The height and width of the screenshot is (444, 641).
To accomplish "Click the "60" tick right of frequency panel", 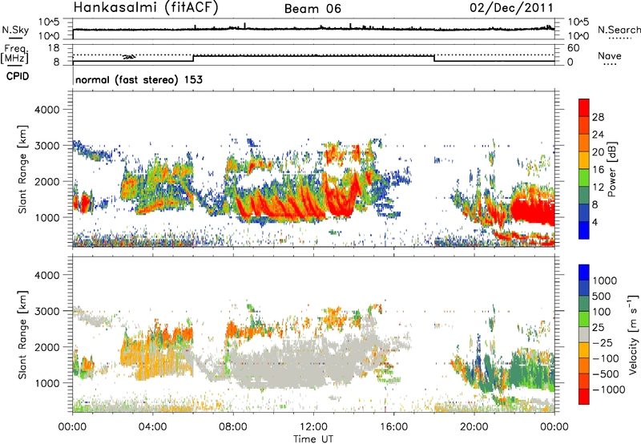I will 573,48.
